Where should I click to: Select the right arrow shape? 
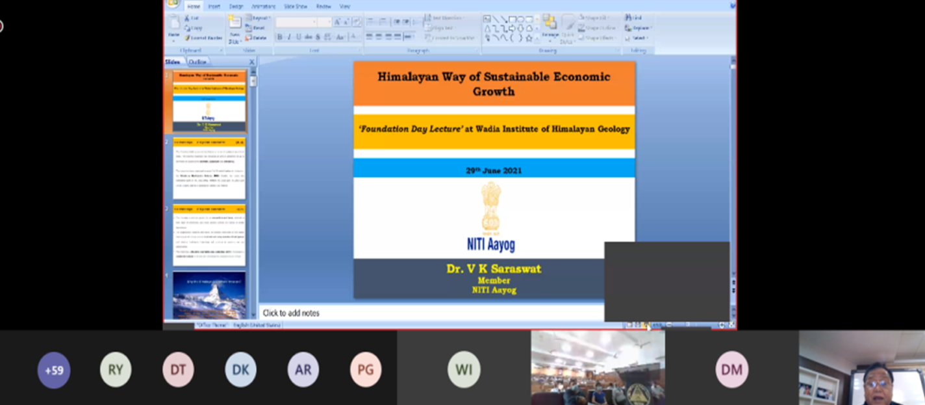point(512,29)
